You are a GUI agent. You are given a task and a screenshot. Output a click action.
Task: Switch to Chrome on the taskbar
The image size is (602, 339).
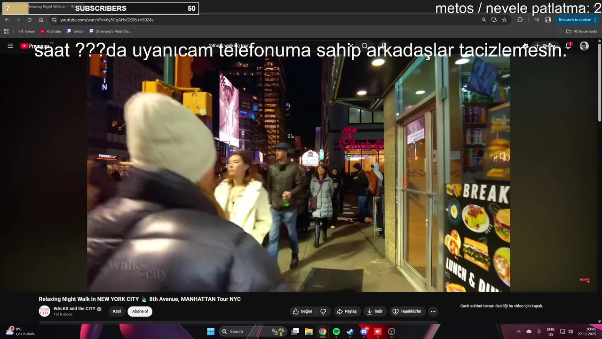coord(322,331)
